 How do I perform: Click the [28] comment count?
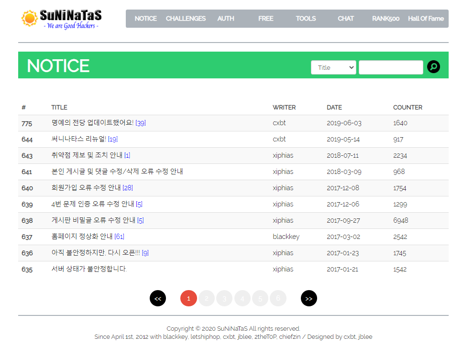pos(128,188)
